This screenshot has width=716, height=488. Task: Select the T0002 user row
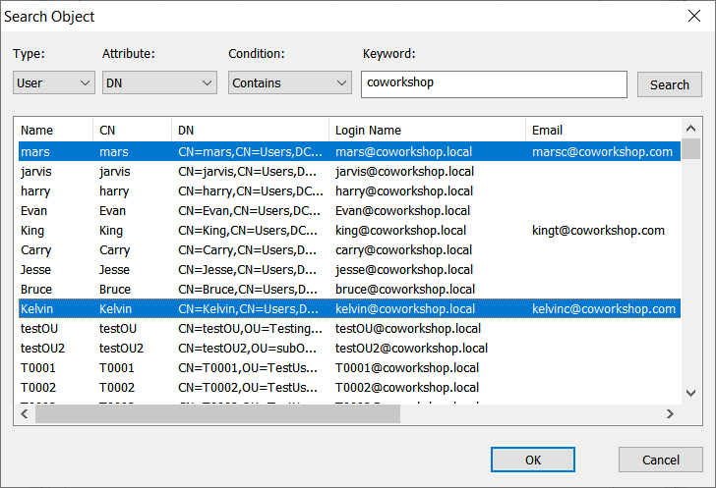tap(349, 387)
